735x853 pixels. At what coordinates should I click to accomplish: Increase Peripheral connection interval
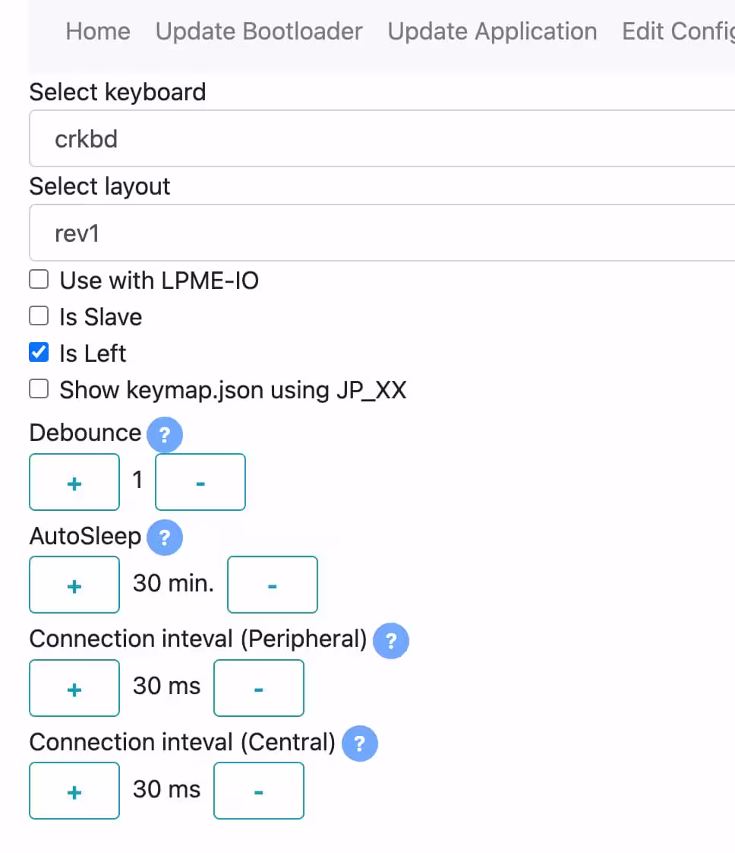click(74, 688)
